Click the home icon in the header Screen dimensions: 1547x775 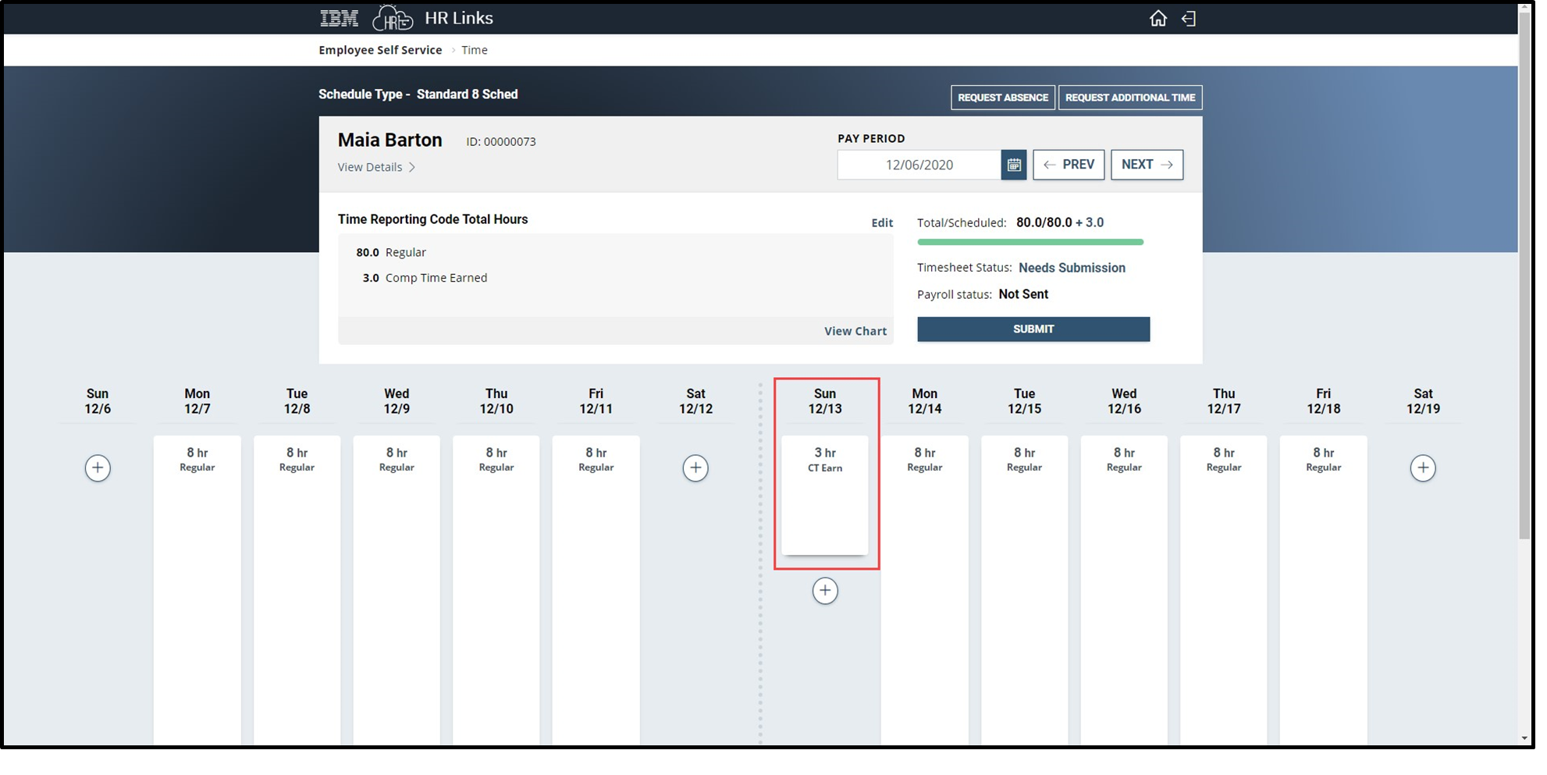pyautogui.click(x=1158, y=18)
